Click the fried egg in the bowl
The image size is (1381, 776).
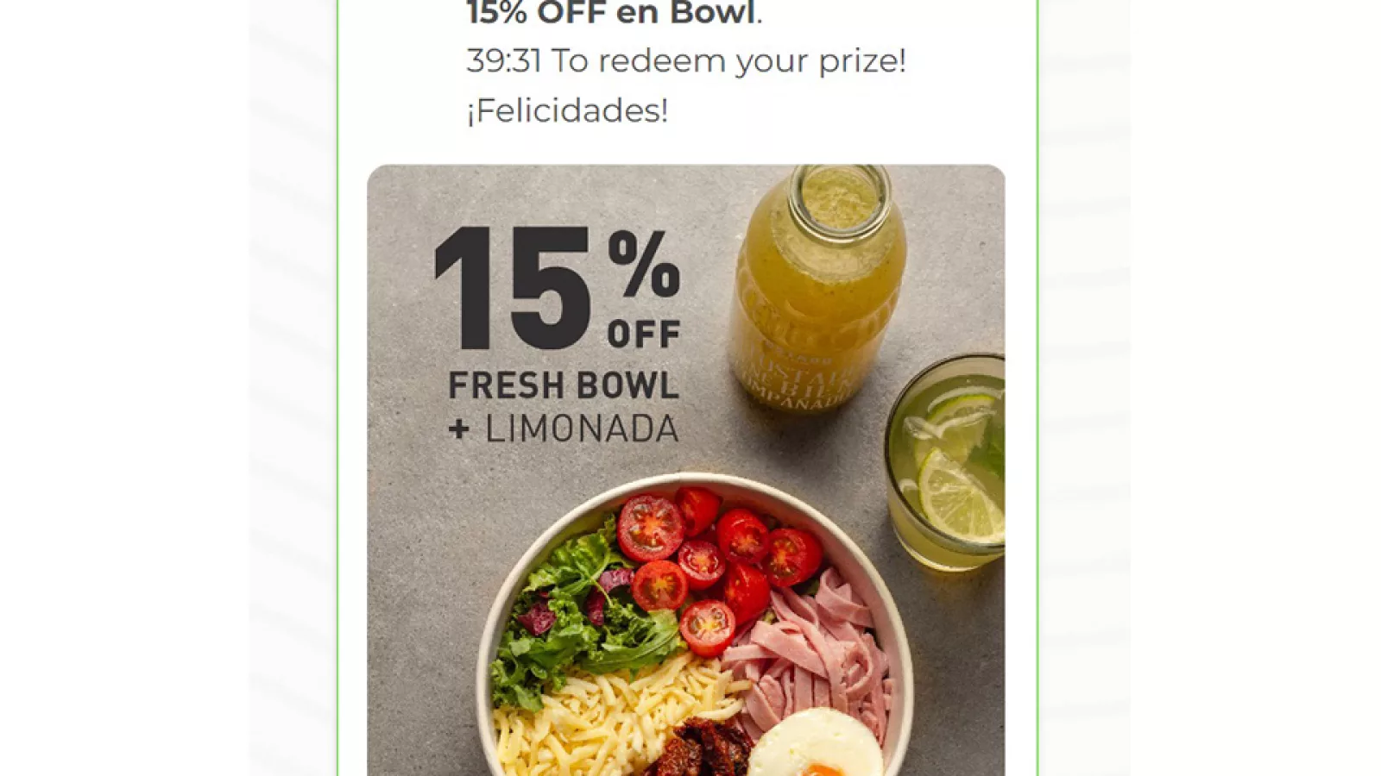click(x=814, y=746)
